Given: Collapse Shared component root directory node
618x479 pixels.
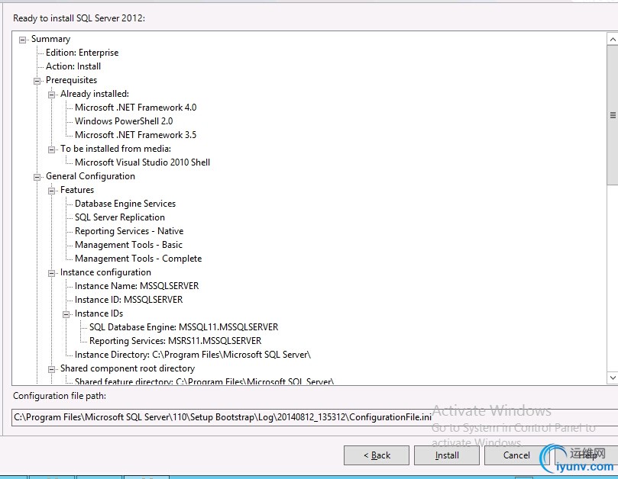Looking at the screenshot, I should click(x=52, y=369).
